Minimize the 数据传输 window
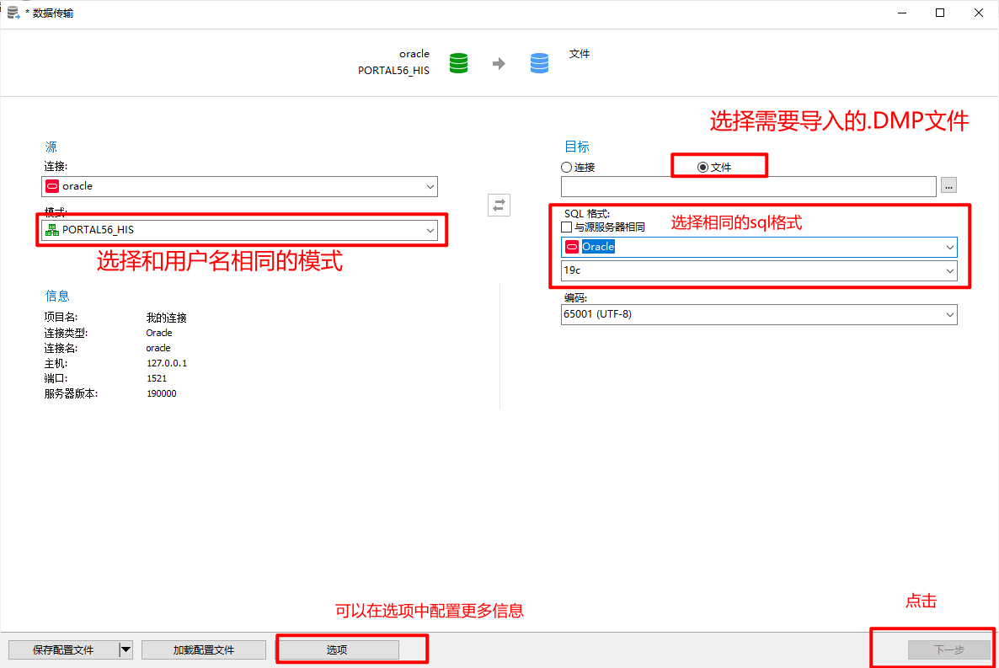 (901, 13)
